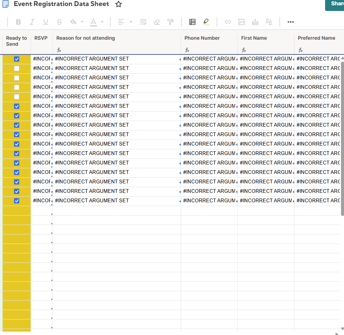Uncheck Ready to Send in the last data row
Screen dimensions: 344x335
(17, 201)
